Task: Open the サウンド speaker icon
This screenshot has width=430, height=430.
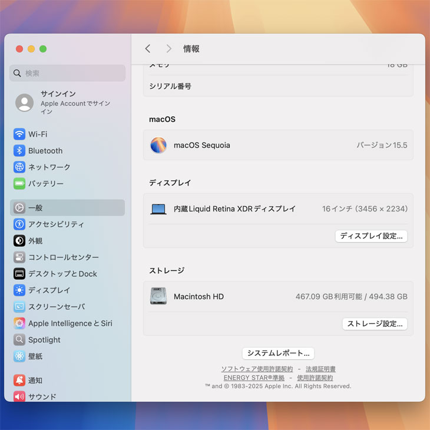Action: [19, 396]
